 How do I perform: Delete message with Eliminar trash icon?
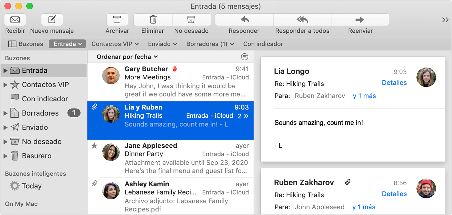(153, 20)
